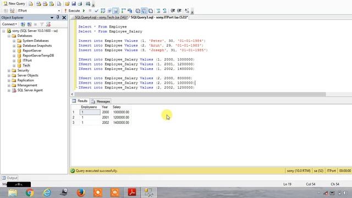Uncomment the selected lines
352x198 pixels.
pyautogui.click(x=164, y=11)
